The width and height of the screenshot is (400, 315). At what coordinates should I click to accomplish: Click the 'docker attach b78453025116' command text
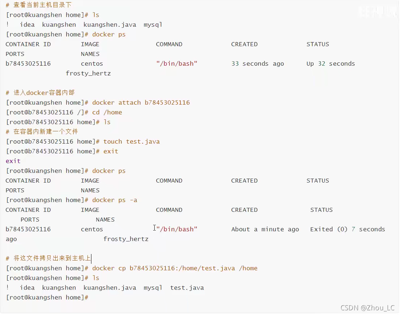click(x=141, y=102)
